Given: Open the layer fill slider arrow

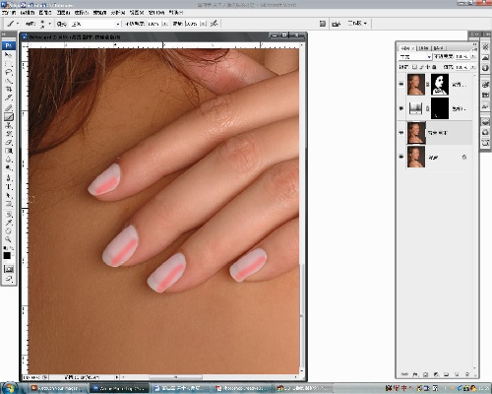Looking at the screenshot, I should click(472, 67).
